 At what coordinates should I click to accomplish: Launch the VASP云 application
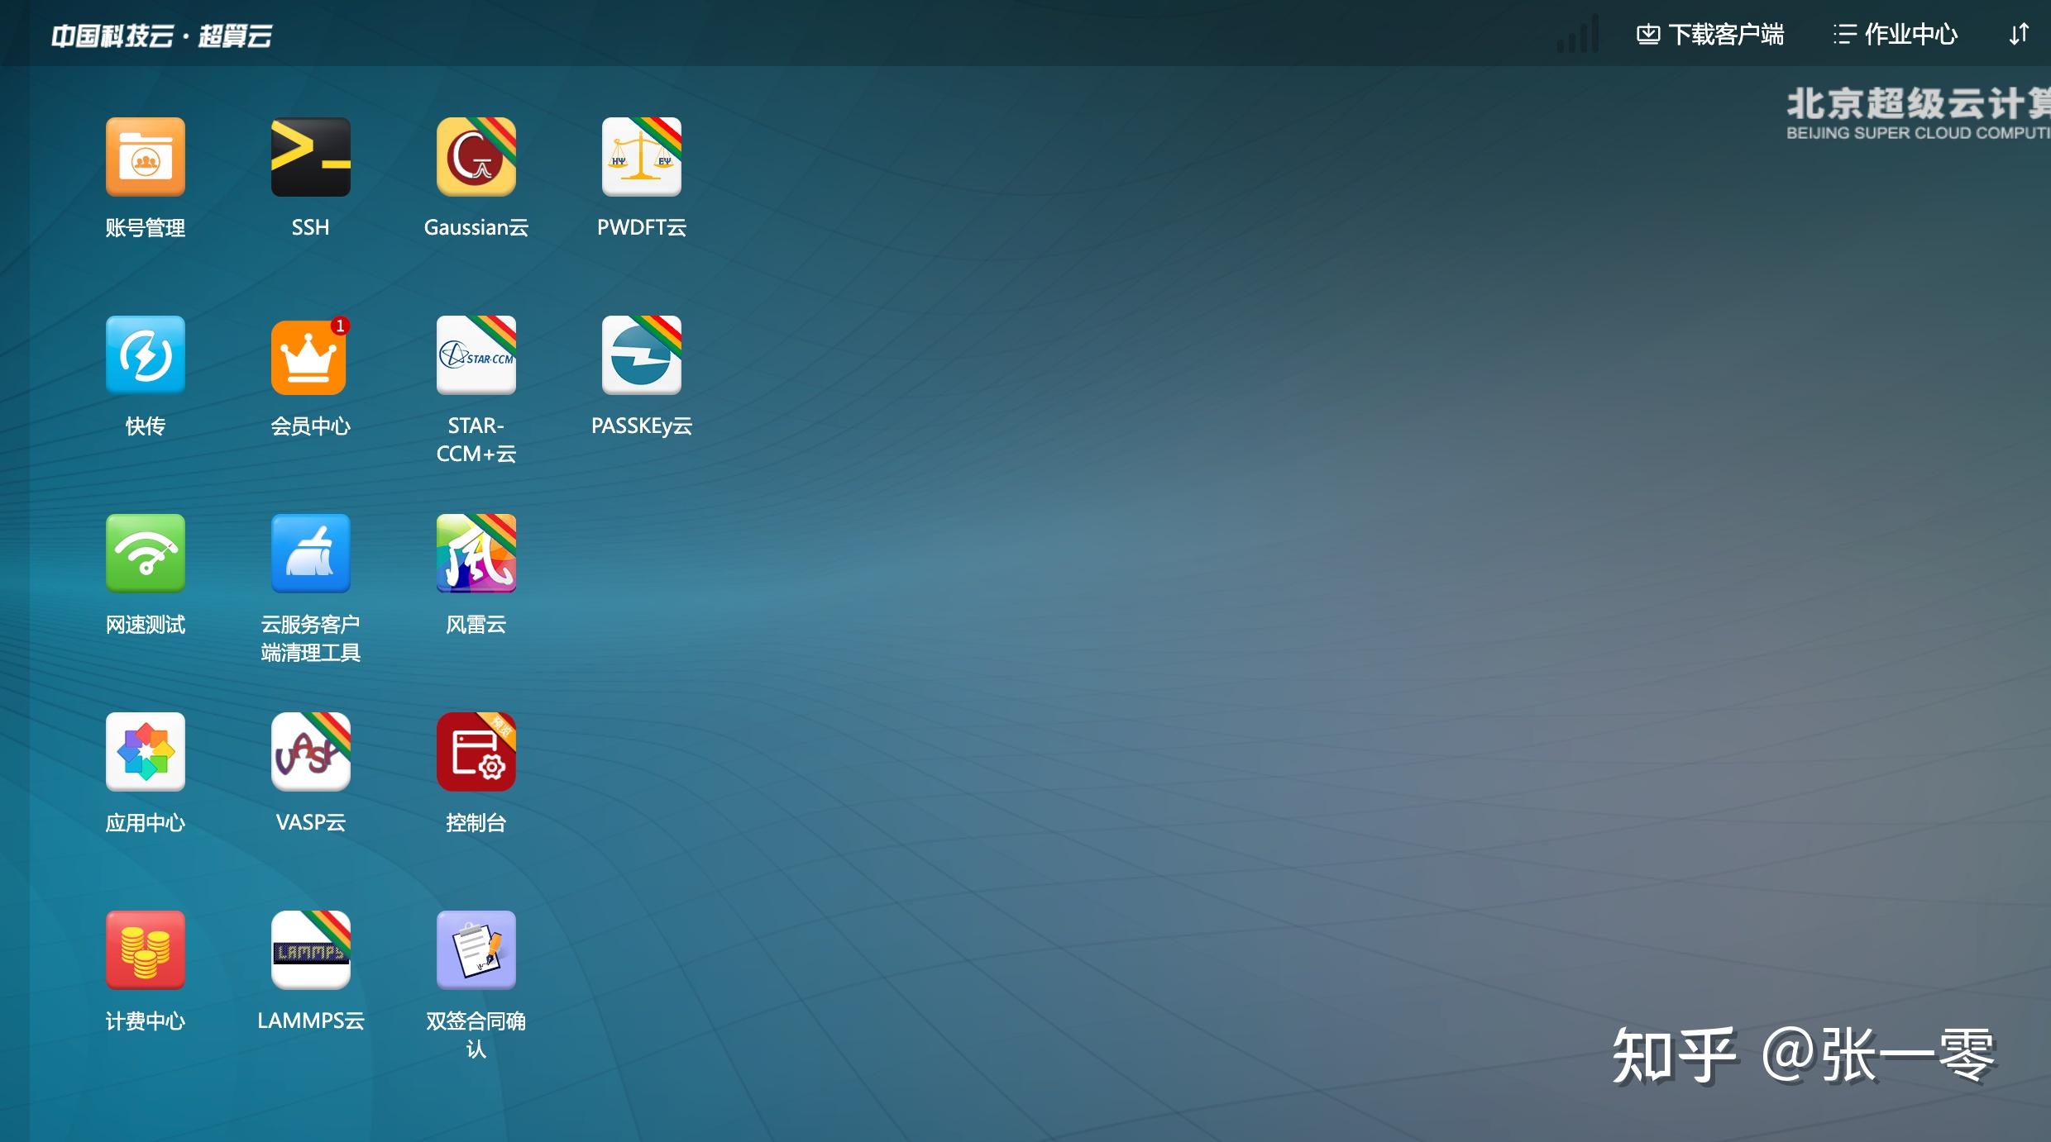310,752
